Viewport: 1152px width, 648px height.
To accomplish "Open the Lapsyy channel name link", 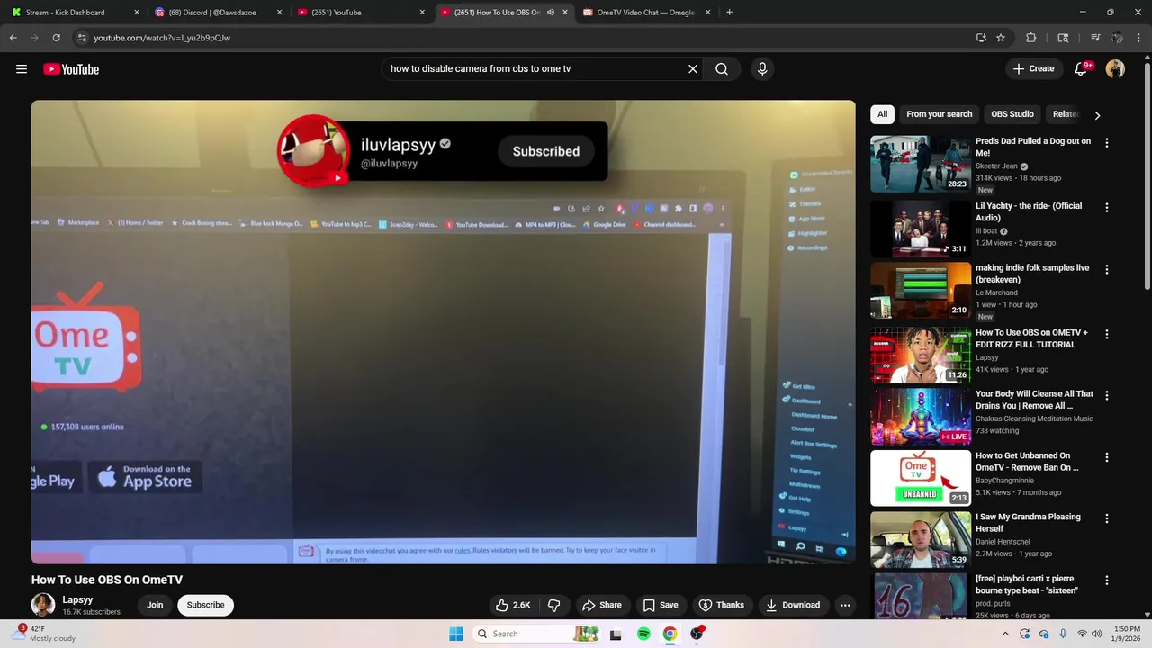I will (77, 599).
